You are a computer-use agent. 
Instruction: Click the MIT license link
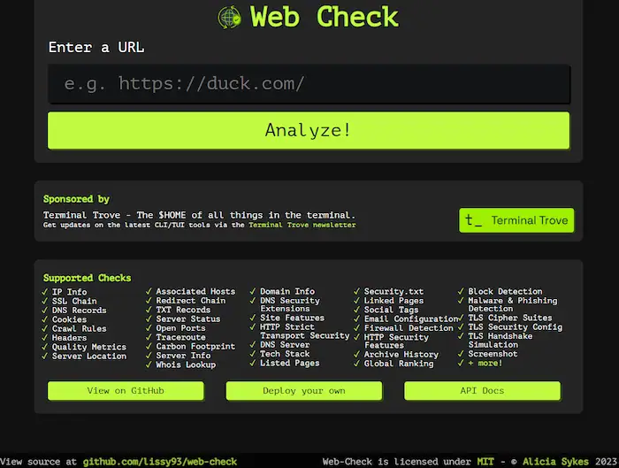[485, 461]
